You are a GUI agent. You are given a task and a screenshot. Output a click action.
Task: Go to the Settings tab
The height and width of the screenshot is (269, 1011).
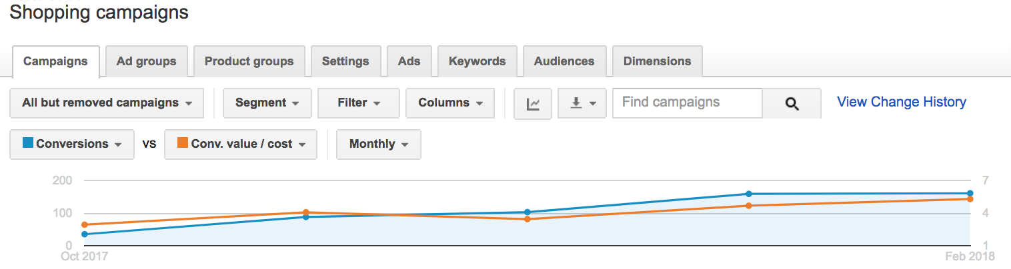(x=345, y=61)
